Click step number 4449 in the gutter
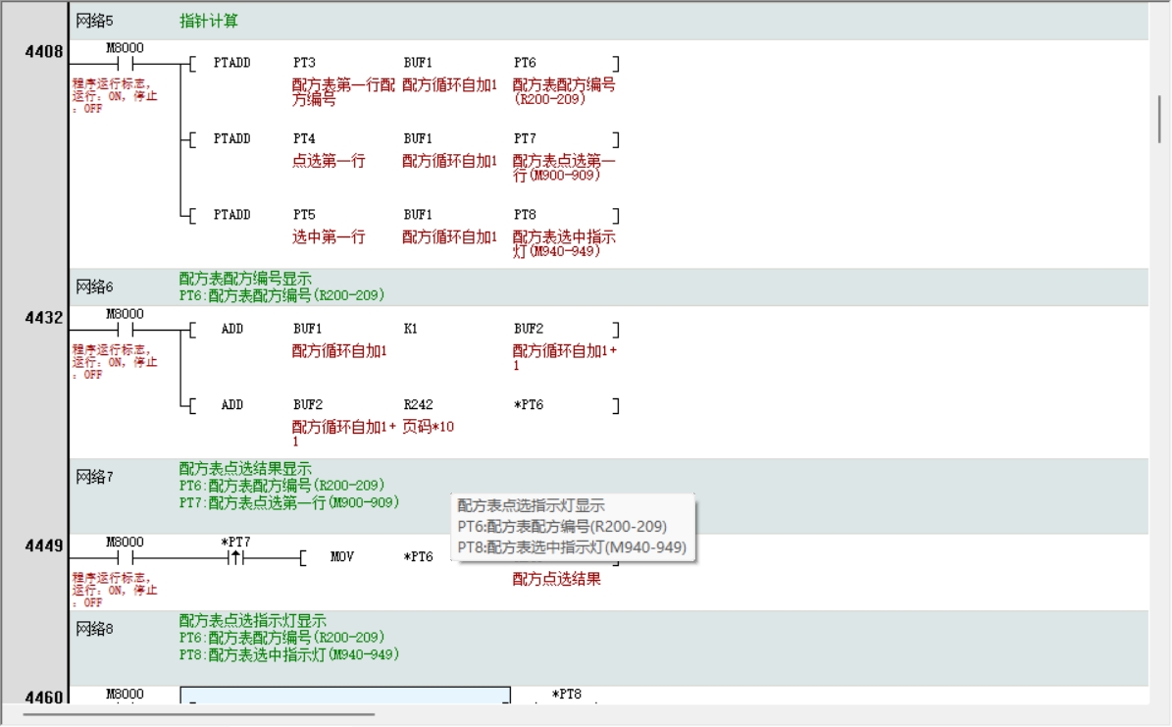The width and height of the screenshot is (1172, 727). [x=44, y=545]
